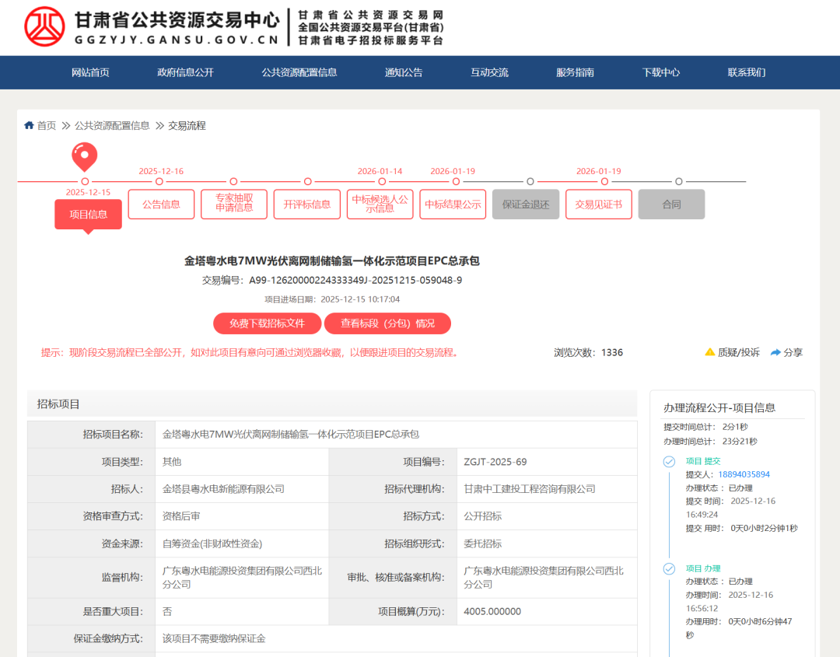Open the 通知公告 menu item
The width and height of the screenshot is (840, 657).
403,72
